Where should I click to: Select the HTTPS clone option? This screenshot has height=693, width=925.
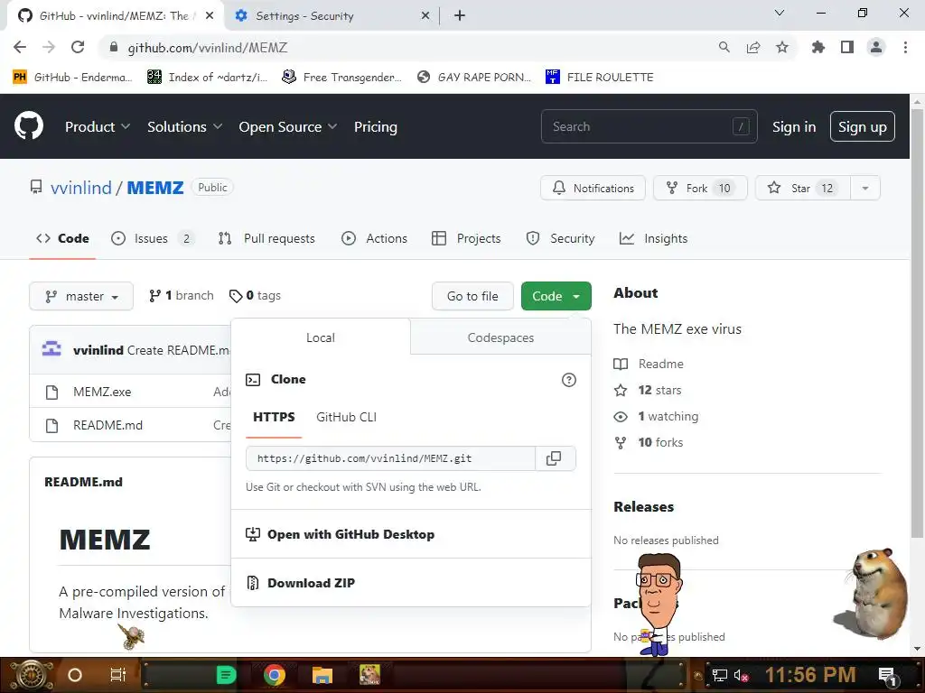274,417
